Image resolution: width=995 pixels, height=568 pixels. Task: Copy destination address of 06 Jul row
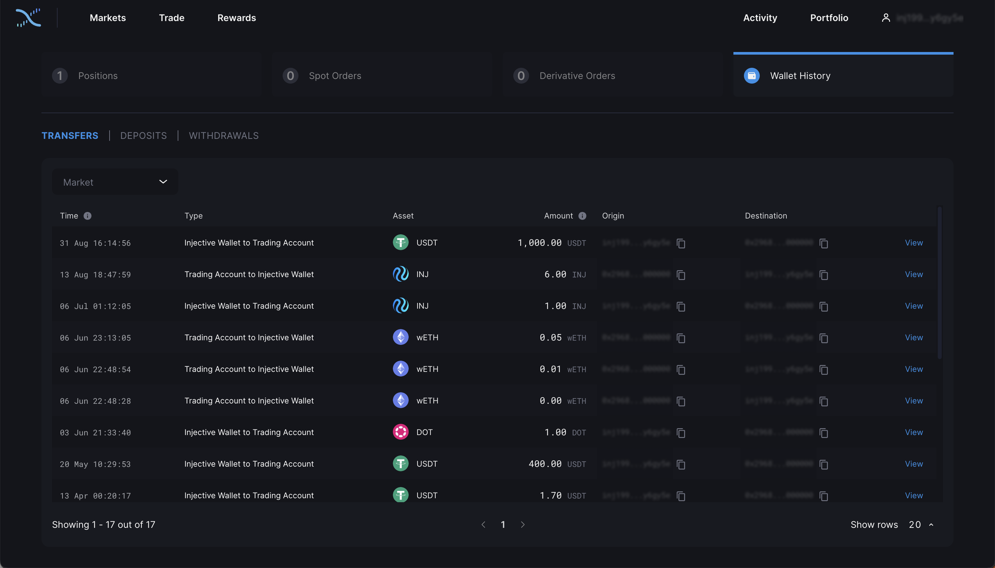point(824,307)
